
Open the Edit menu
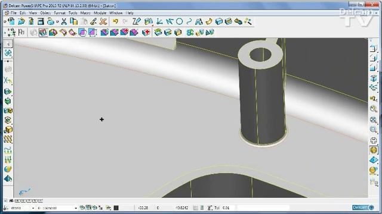pos(23,13)
